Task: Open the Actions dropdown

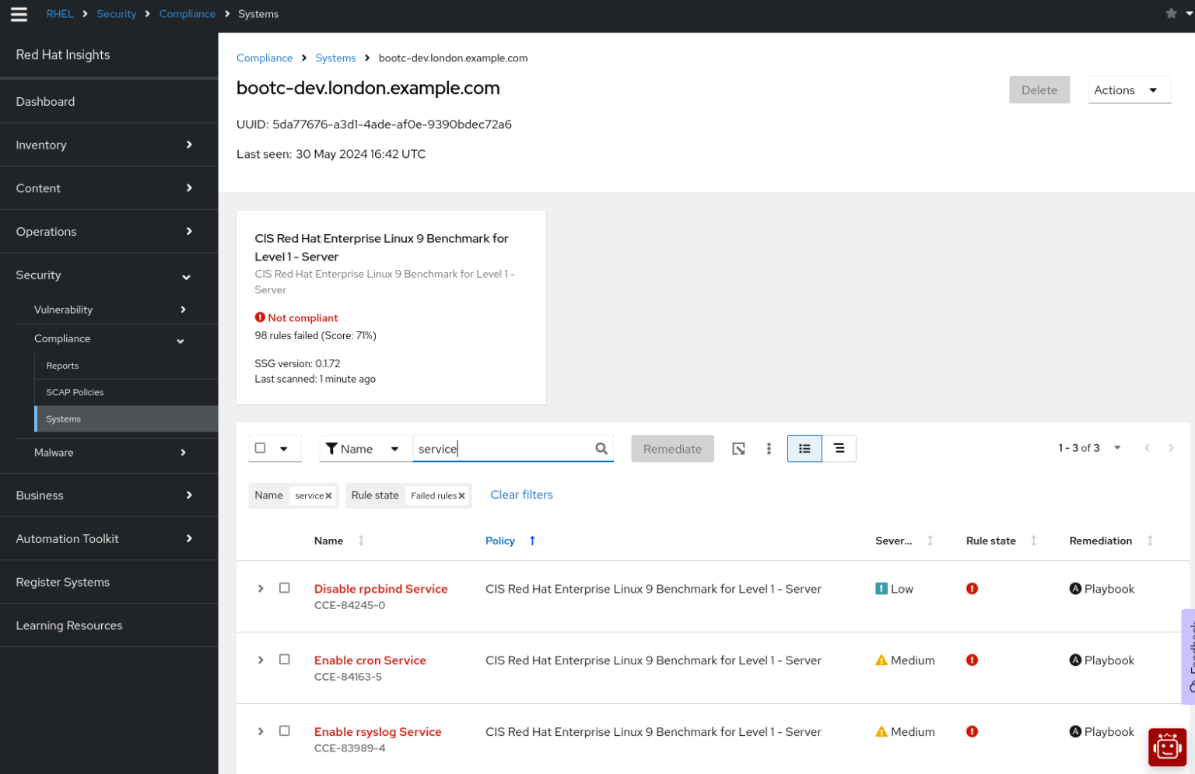Action: 1130,89
